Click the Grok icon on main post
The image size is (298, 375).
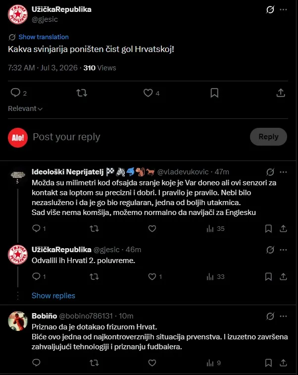270,10
